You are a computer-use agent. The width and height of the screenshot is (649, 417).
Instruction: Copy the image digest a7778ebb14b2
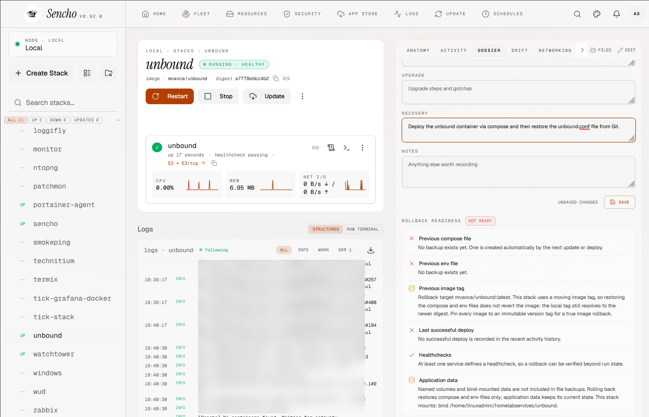(x=276, y=78)
